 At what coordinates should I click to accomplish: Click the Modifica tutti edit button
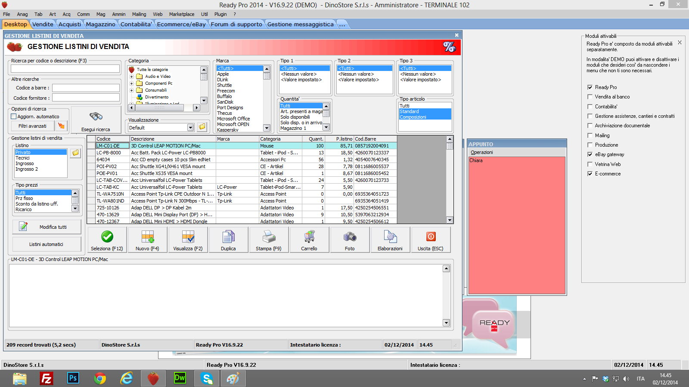[47, 227]
